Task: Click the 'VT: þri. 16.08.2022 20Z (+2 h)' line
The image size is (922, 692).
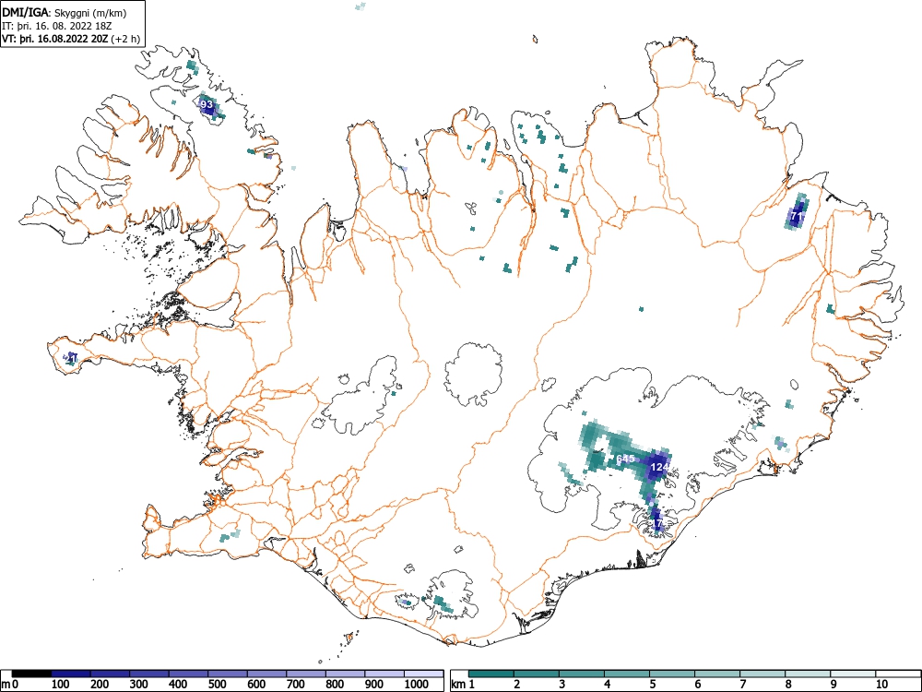Action: point(71,40)
